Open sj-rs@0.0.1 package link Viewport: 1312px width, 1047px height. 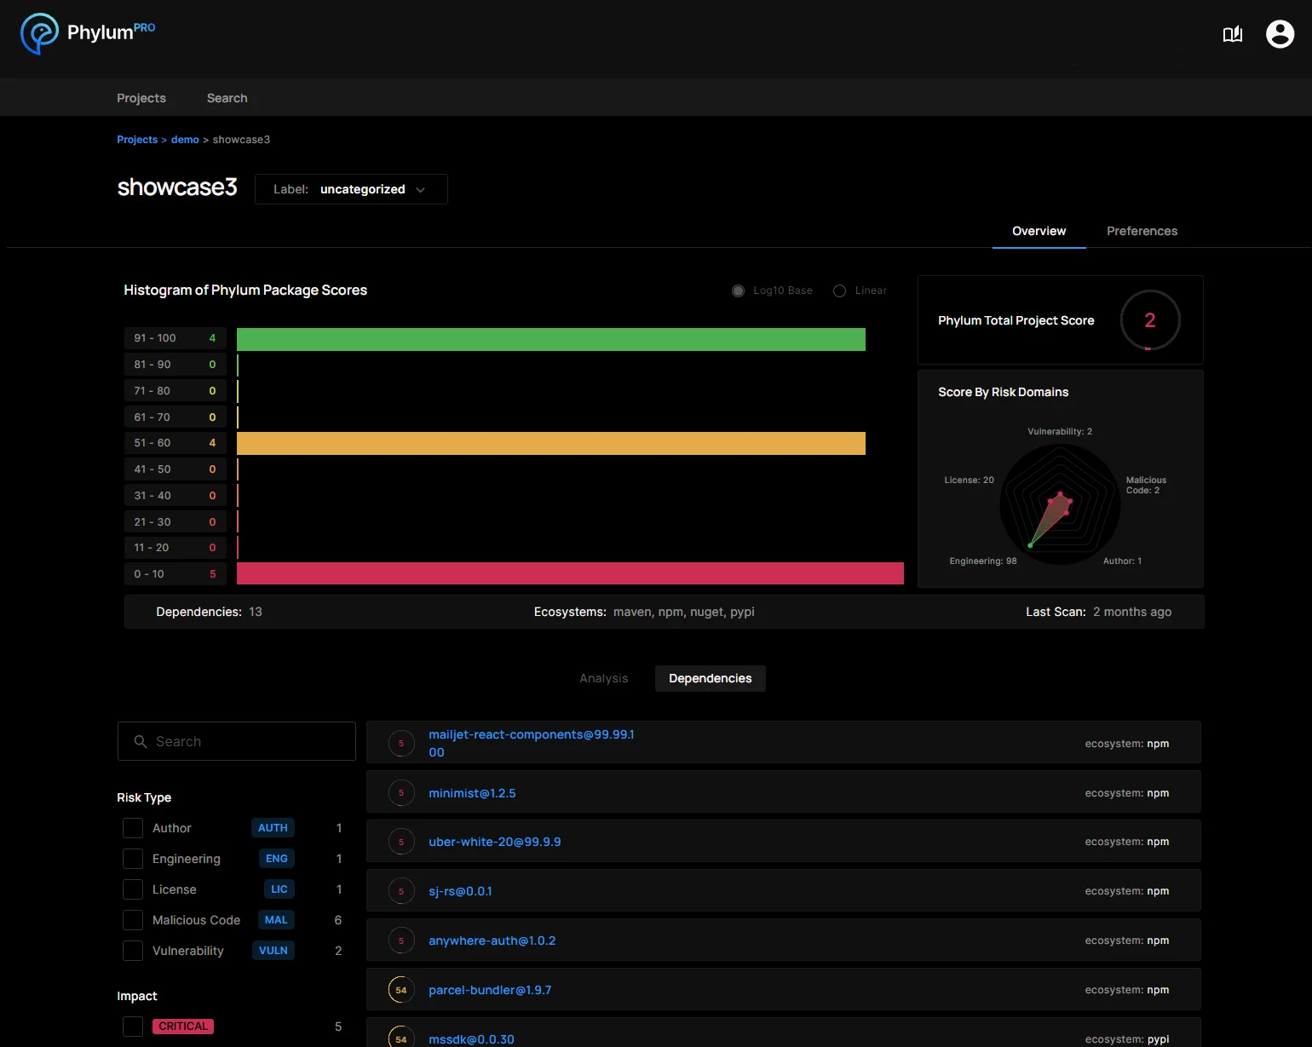tap(460, 891)
